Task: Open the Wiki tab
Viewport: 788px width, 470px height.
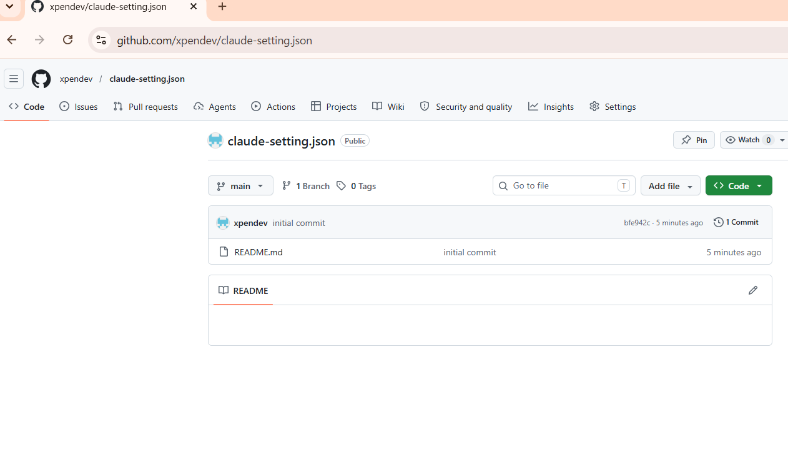Action: [x=388, y=107]
